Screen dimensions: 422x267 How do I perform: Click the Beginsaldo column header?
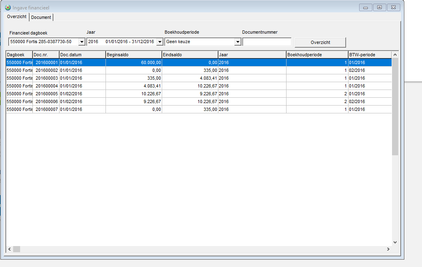pos(133,55)
